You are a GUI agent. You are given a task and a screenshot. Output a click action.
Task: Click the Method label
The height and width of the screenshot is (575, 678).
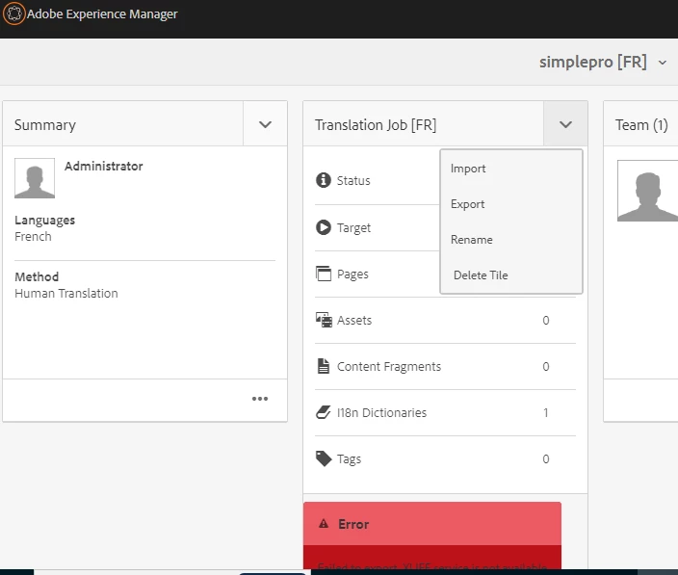[37, 276]
